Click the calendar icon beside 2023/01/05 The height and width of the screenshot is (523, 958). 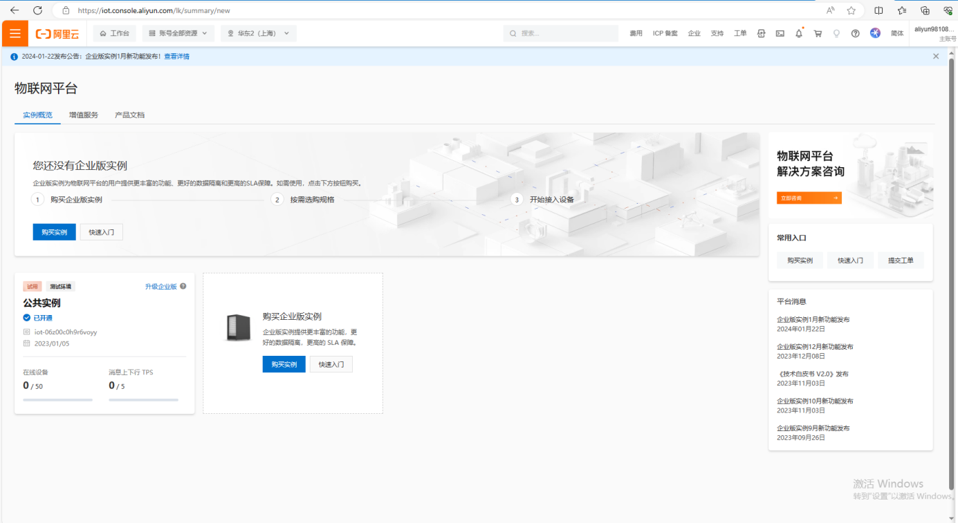tap(27, 343)
